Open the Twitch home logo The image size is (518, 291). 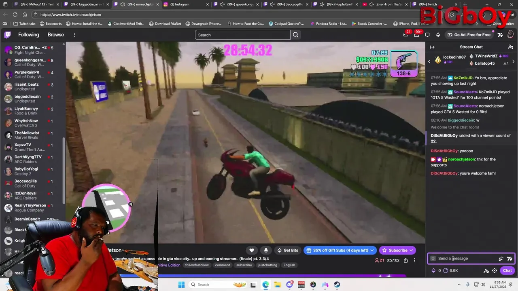(x=7, y=35)
